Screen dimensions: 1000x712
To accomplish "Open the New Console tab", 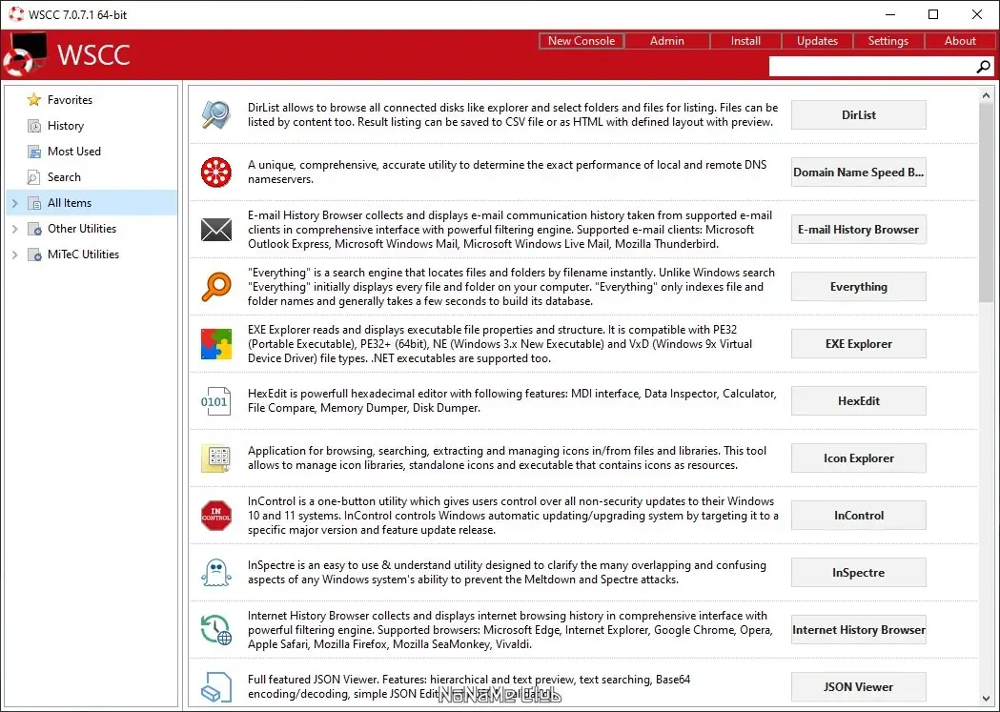I will 581,41.
